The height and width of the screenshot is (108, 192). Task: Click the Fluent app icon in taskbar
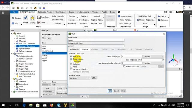72,105
